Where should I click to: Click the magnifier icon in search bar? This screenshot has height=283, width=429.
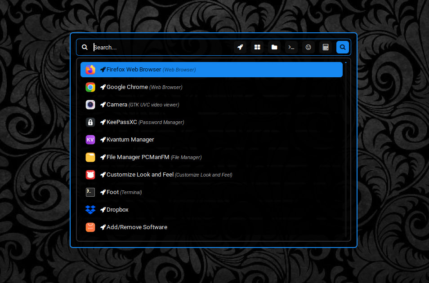[x=85, y=47]
